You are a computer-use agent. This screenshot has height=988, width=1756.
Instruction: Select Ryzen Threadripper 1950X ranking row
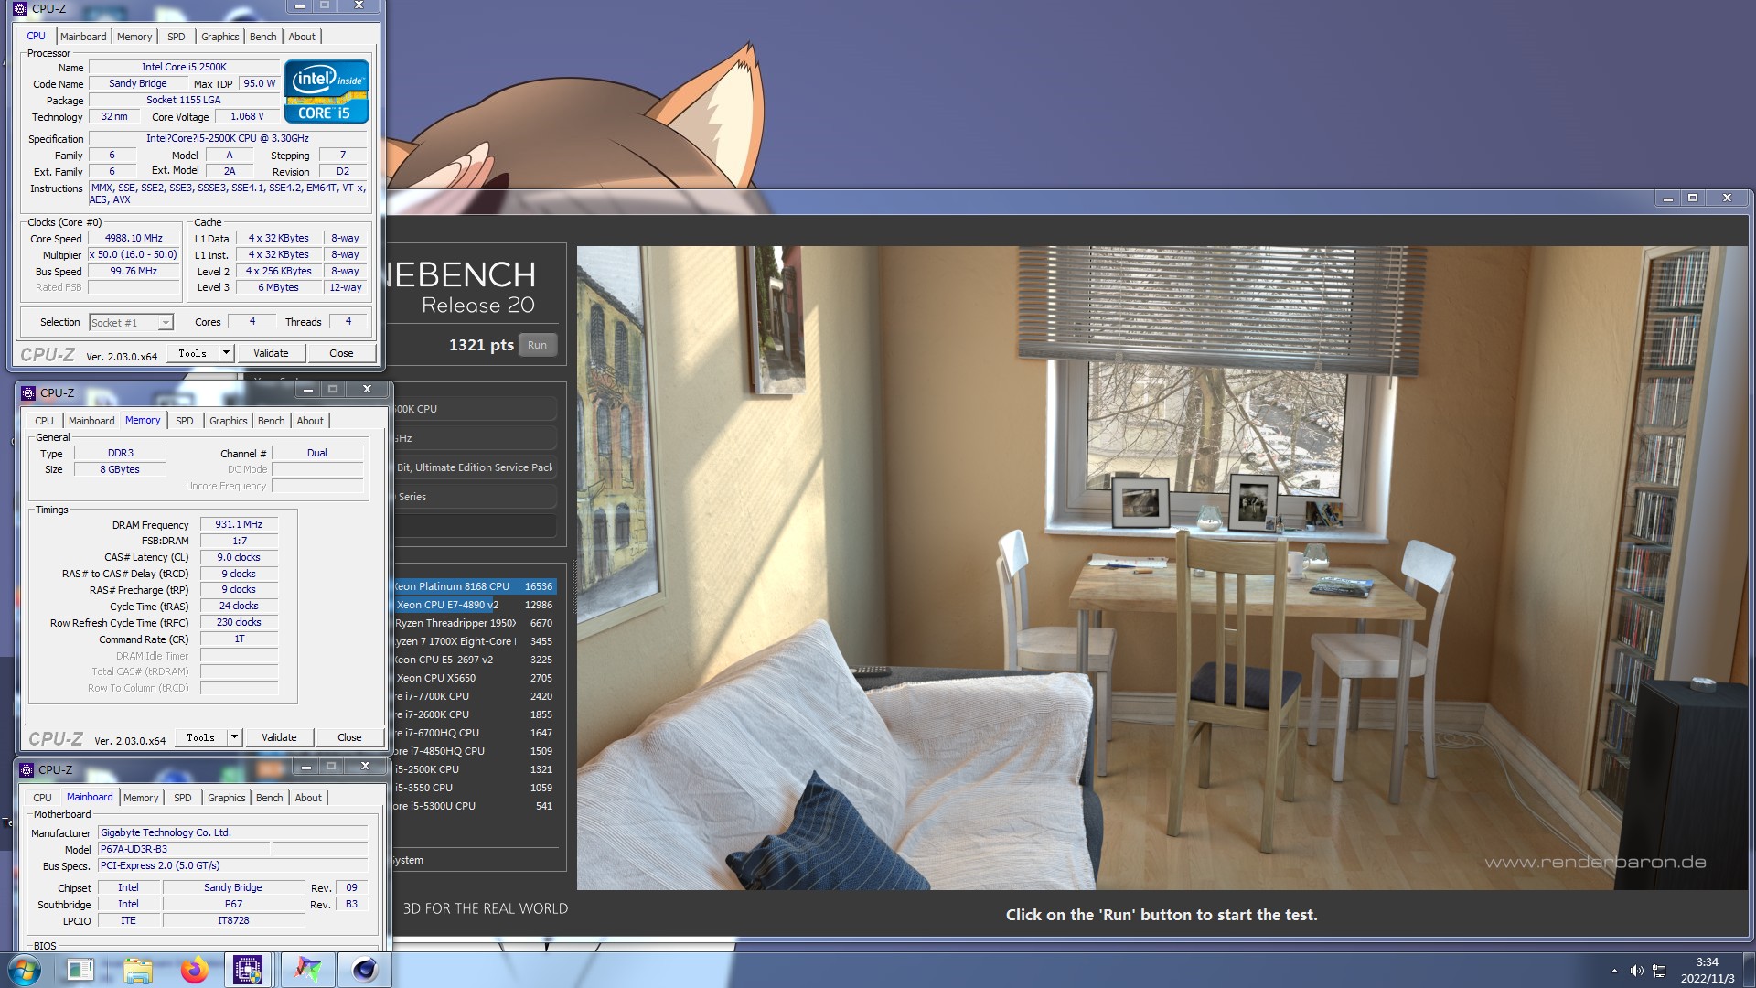pos(475,623)
